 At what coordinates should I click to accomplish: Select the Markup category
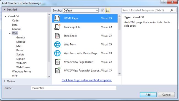coord(21,42)
